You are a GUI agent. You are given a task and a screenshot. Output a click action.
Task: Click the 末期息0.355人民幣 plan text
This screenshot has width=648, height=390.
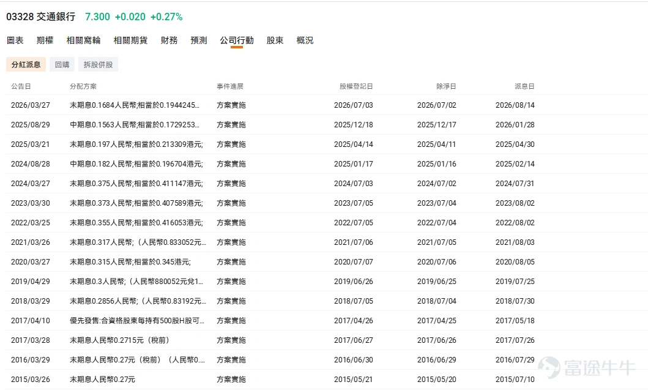coord(136,222)
